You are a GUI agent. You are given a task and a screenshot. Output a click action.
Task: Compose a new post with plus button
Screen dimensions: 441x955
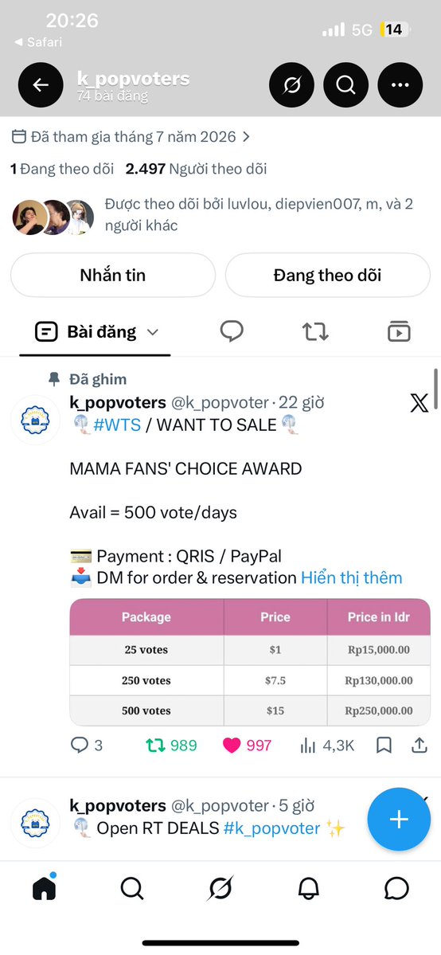[x=399, y=819]
